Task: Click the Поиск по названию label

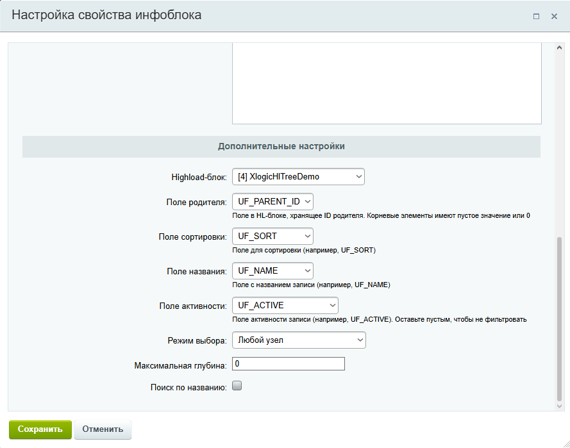Action: (189, 388)
